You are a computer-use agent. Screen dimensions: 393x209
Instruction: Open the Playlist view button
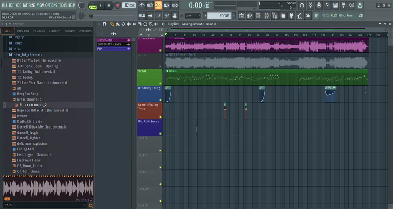coord(241,16)
